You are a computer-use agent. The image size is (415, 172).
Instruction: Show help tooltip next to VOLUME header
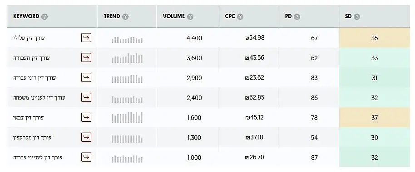190,17
